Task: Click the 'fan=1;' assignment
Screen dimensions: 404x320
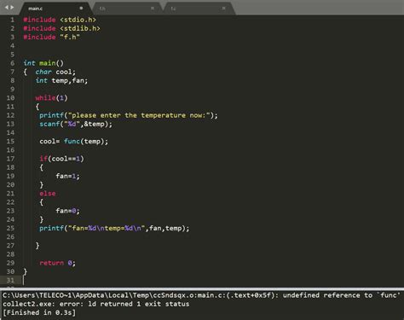Action: pyautogui.click(x=67, y=176)
